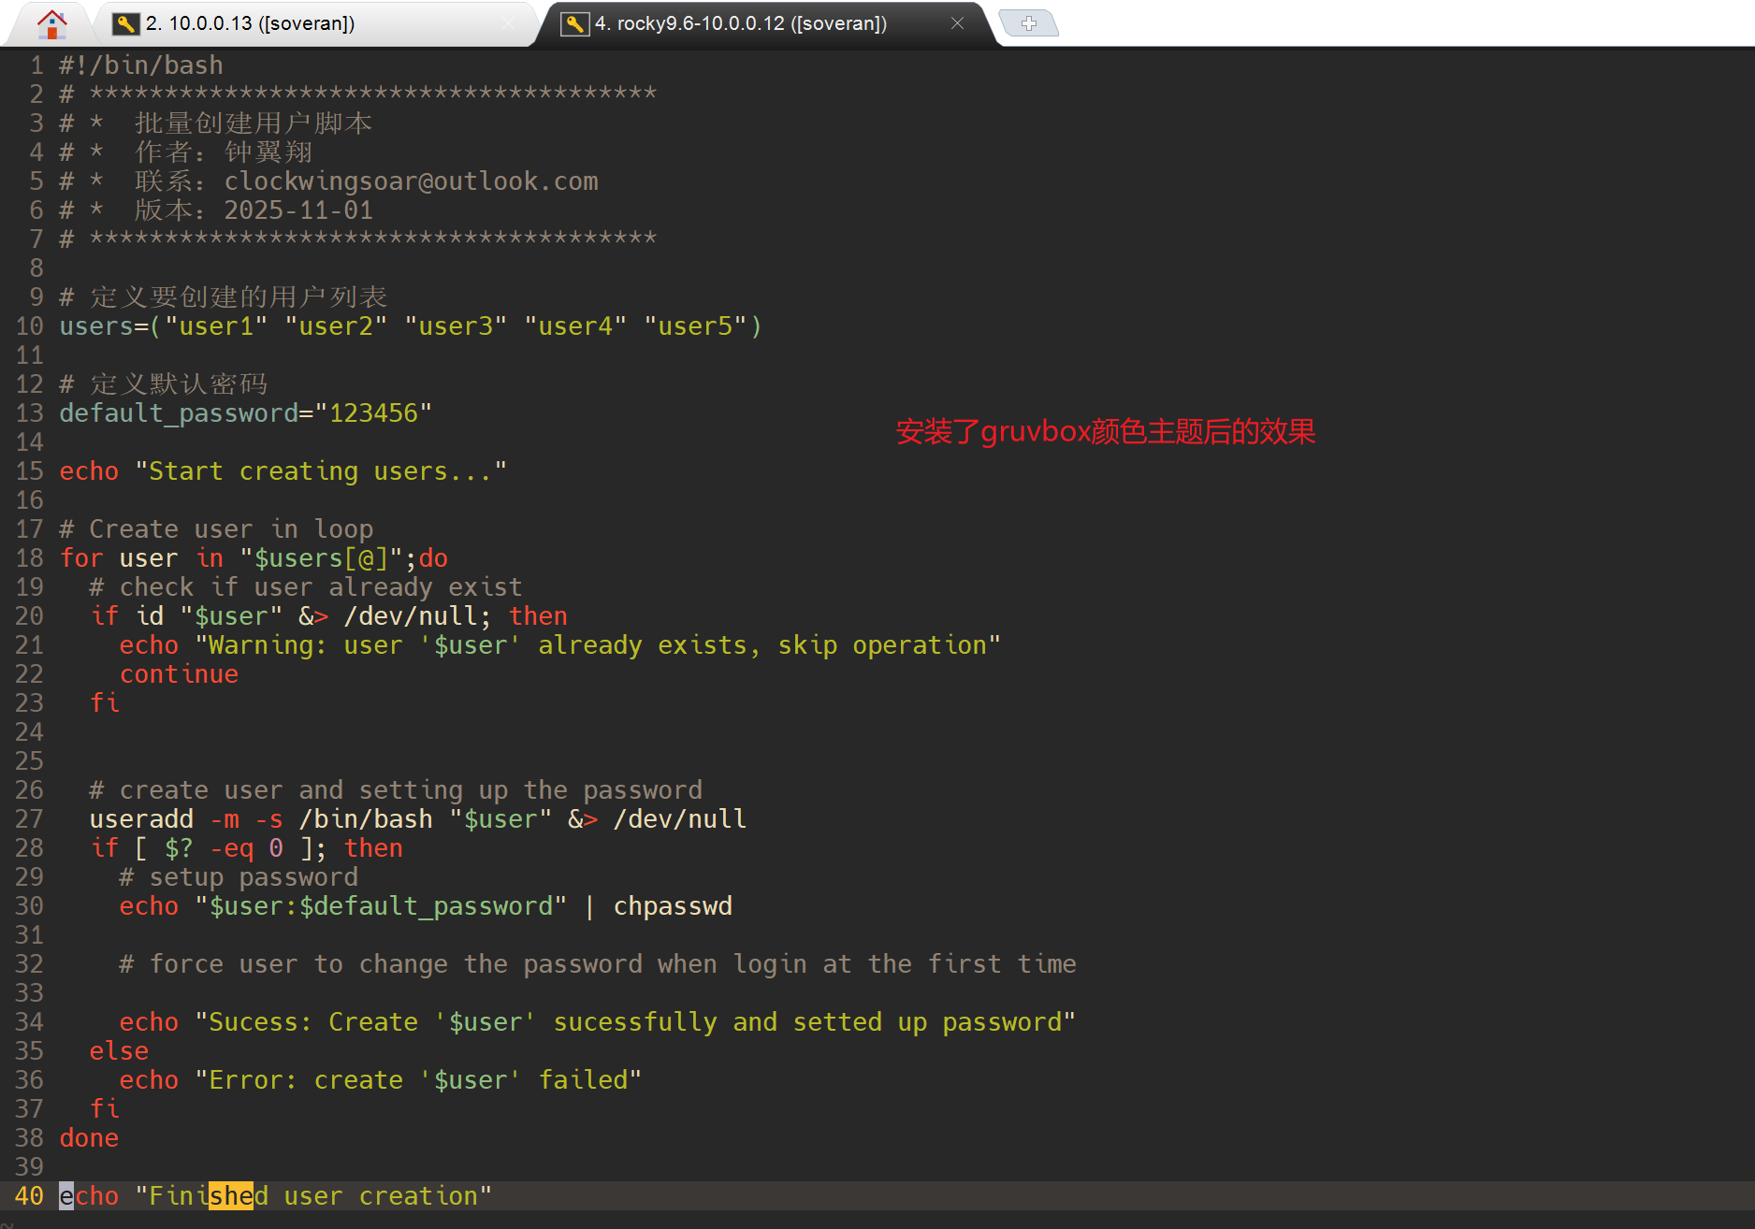Viewport: 1755px width, 1229px height.
Task: Select the 4. rocky9.6-10.0.0.12 tab
Action: [740, 23]
